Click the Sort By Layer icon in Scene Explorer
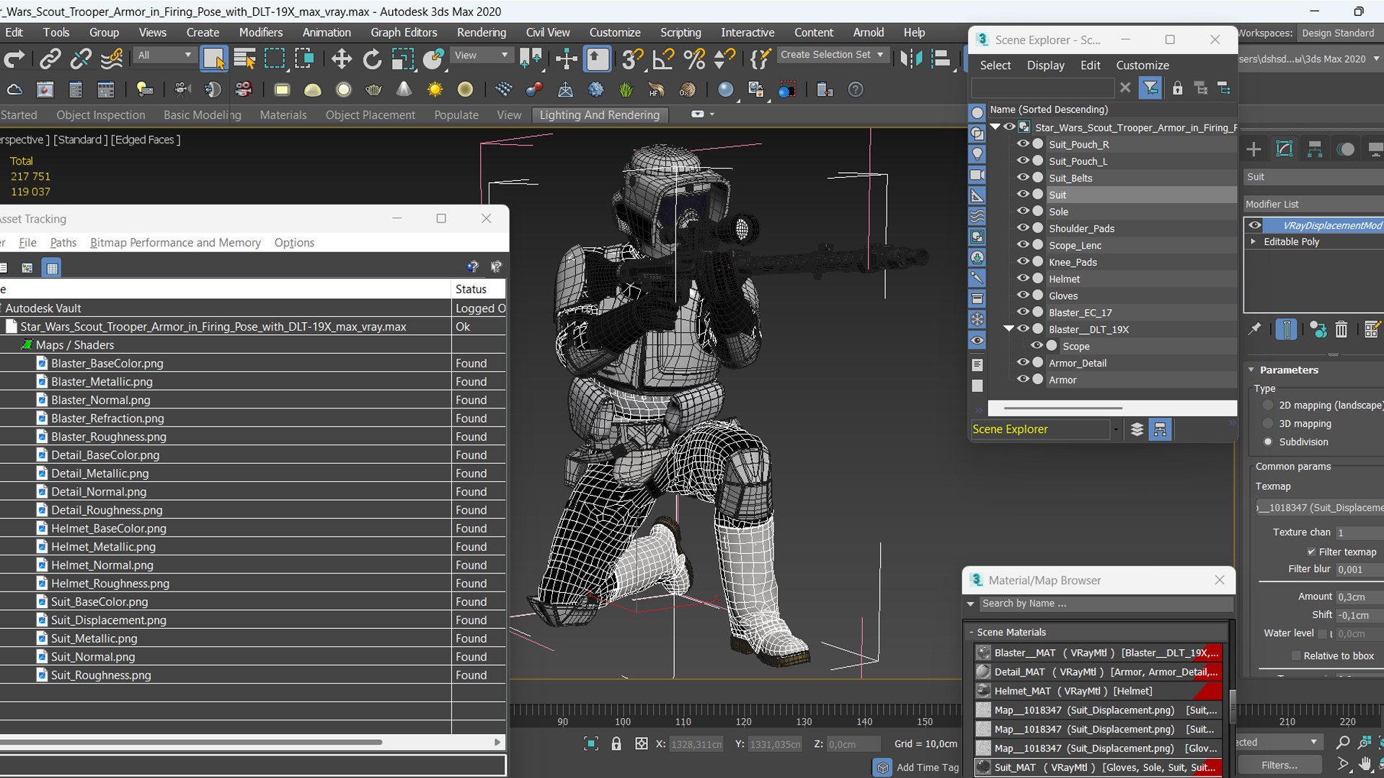Screen dimensions: 1384x778 click(1137, 429)
